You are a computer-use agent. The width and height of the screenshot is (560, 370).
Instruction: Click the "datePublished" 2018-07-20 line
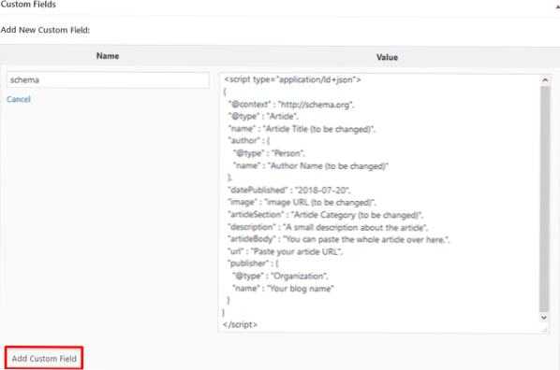[289, 190]
